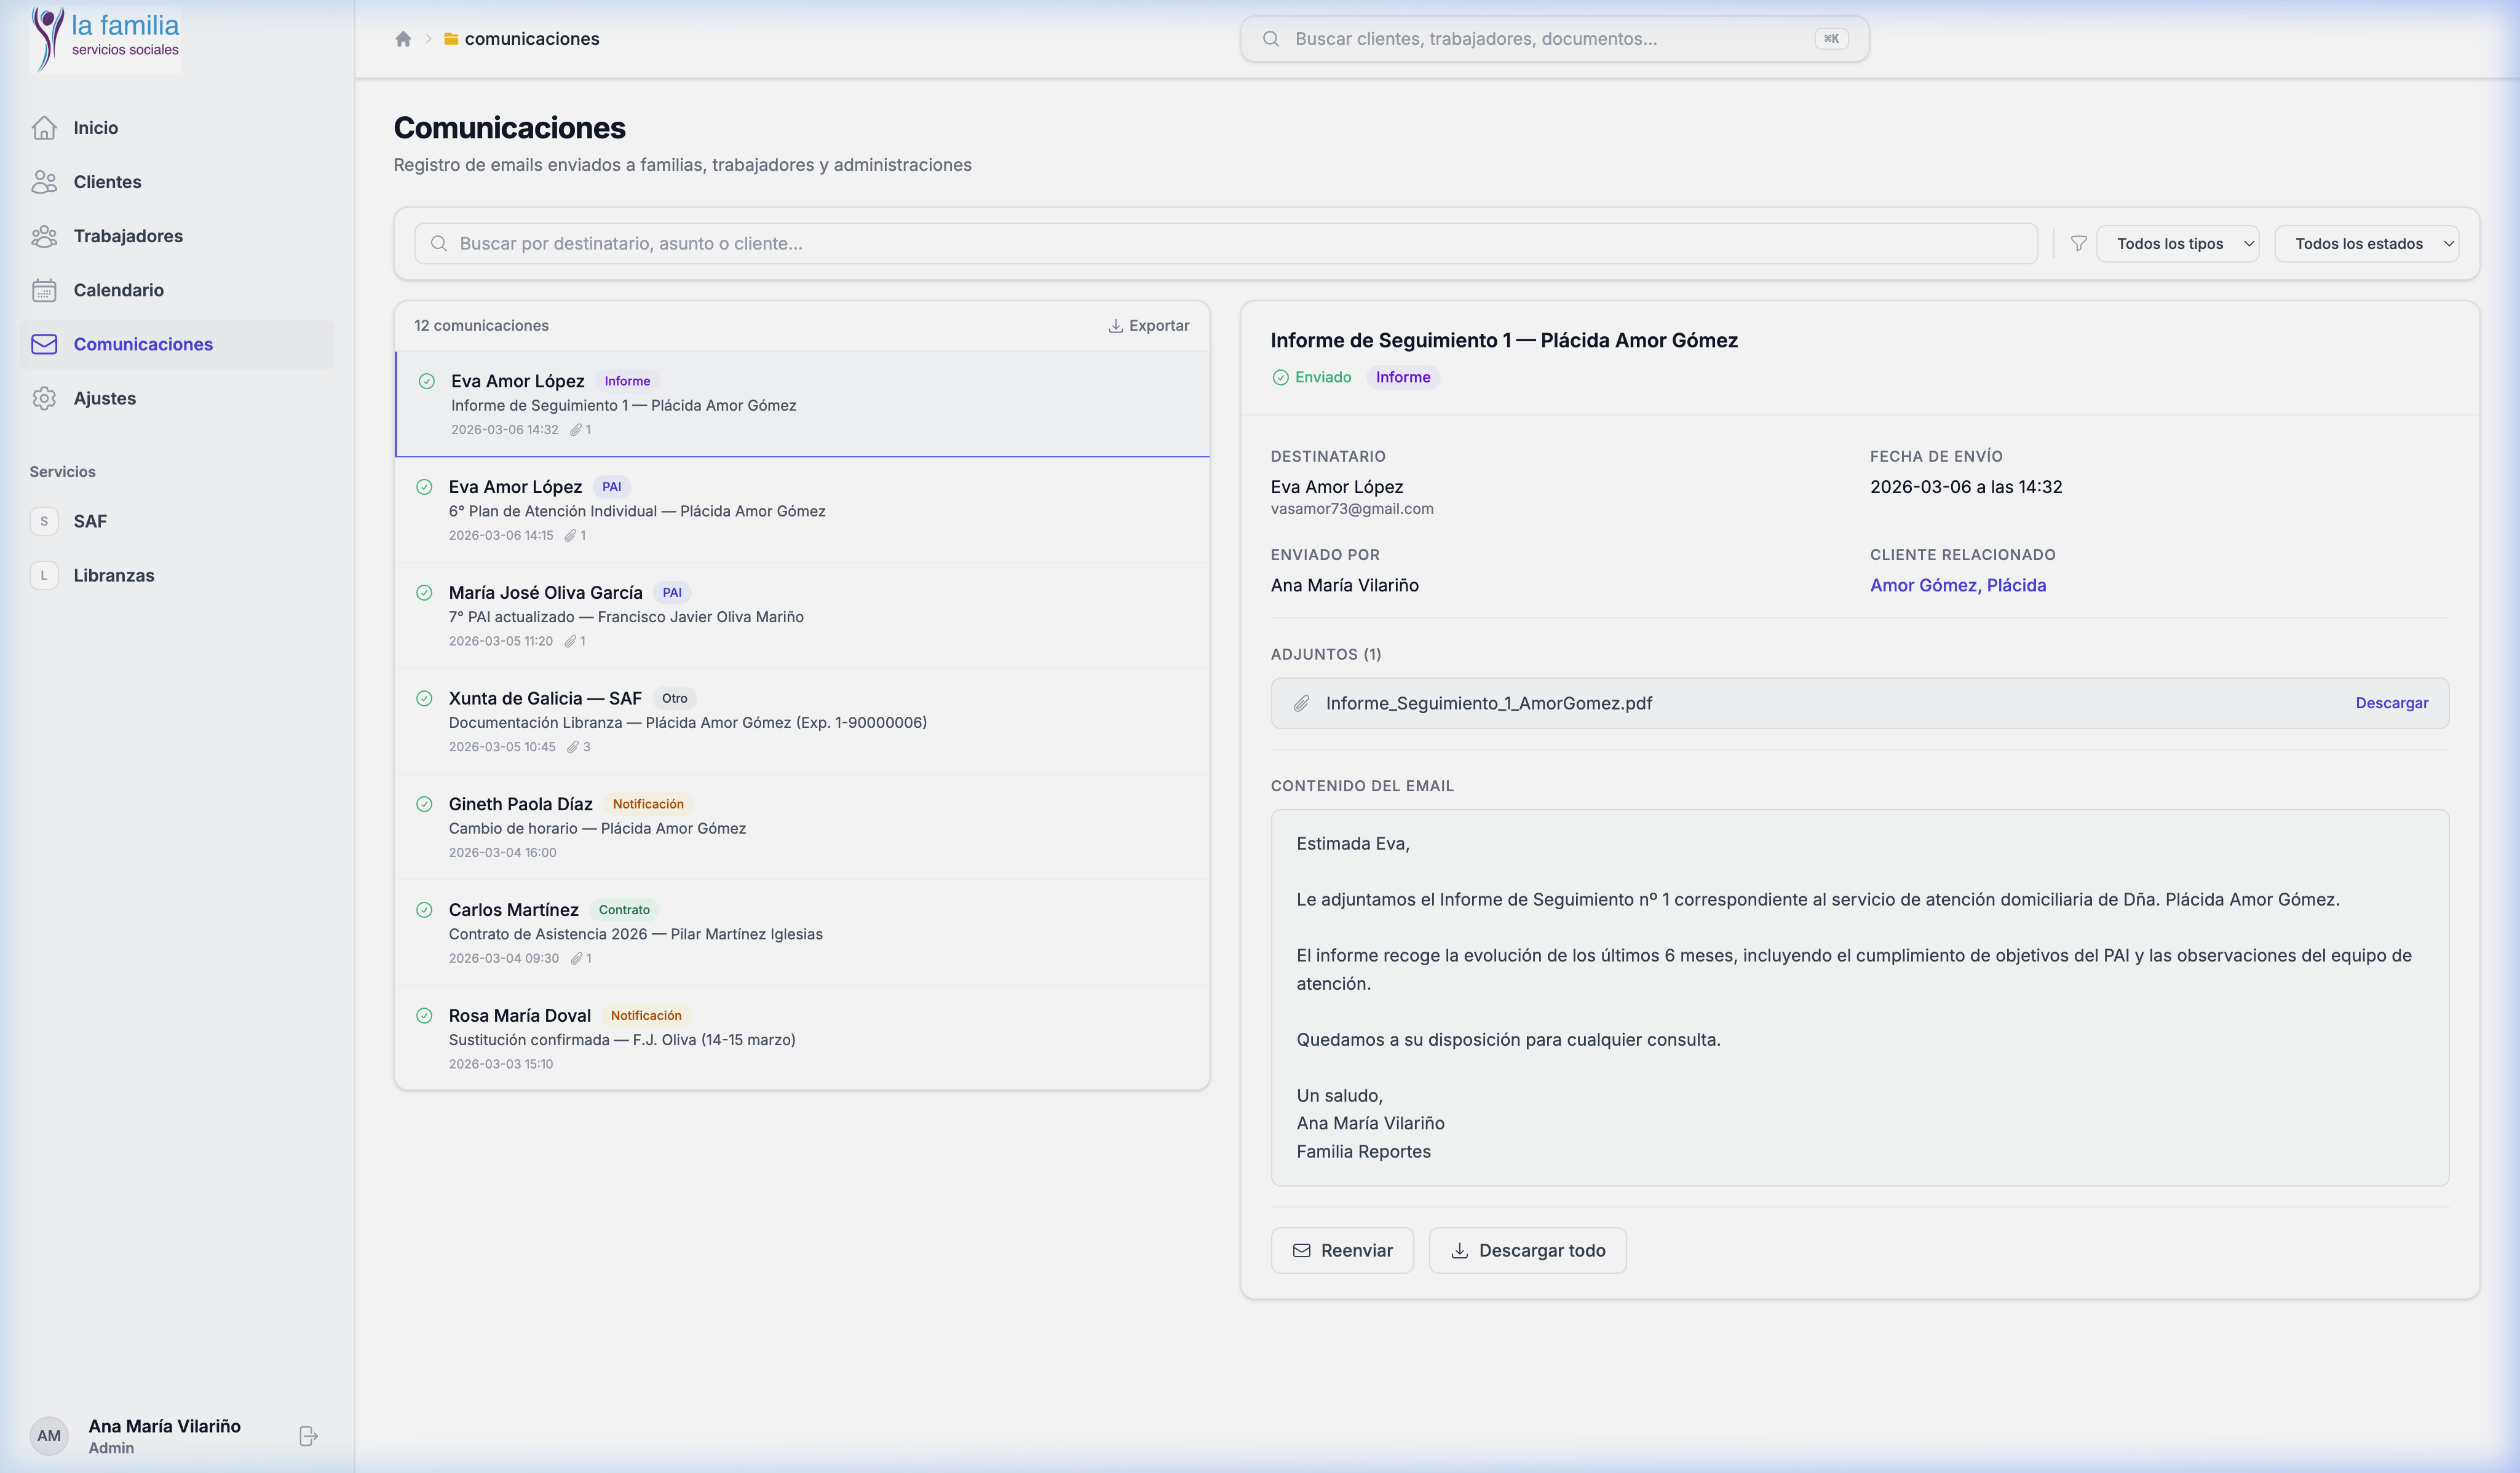Open the Trabajadores section icon
The image size is (2520, 1473).
pyautogui.click(x=45, y=236)
